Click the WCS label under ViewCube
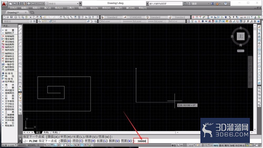263x148 pixels. [241, 51]
